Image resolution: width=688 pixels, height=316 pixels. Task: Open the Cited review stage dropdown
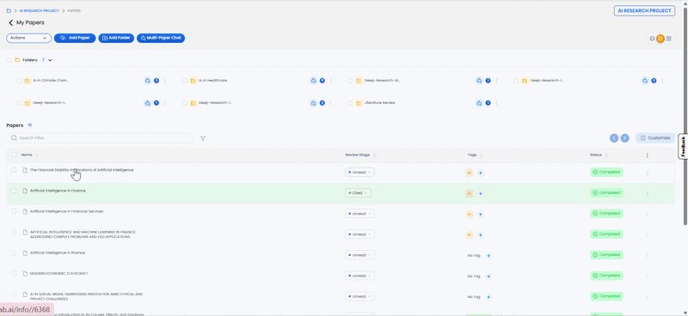[x=358, y=193]
